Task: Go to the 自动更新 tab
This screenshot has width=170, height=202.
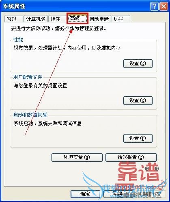Action: [99, 19]
